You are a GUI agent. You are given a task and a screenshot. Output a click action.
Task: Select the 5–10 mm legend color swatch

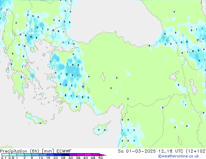coord(36,155)
